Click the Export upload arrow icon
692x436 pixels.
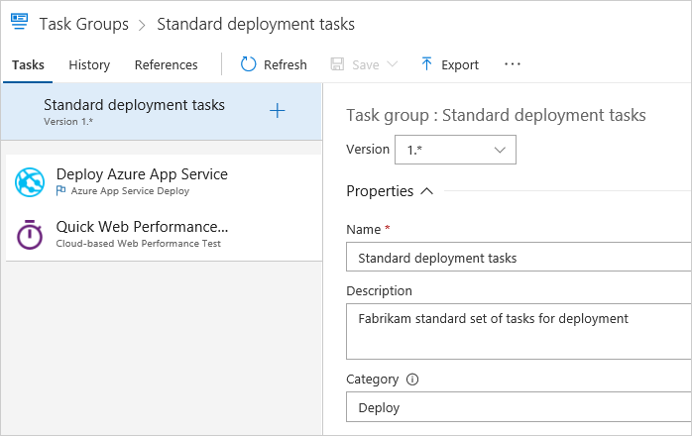click(426, 64)
